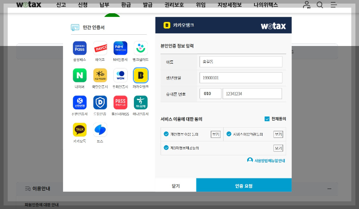Open the 신청 menu

click(83, 5)
